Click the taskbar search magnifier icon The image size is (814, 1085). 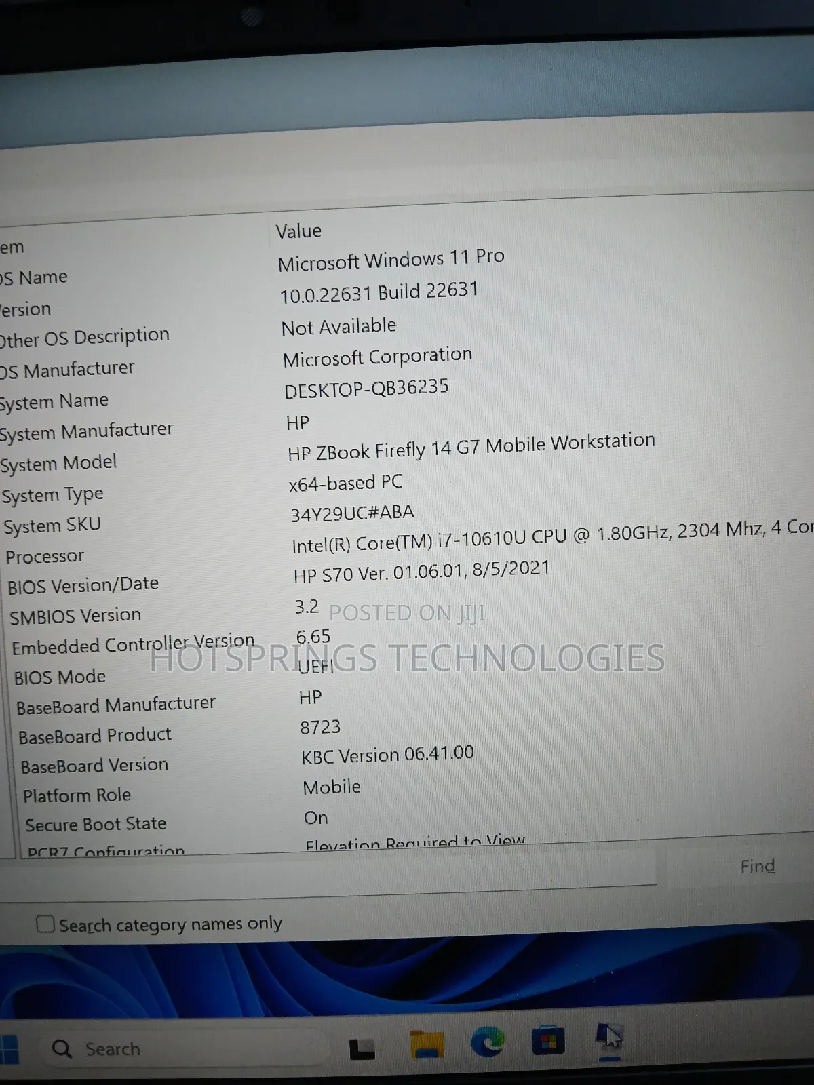pyautogui.click(x=62, y=1049)
